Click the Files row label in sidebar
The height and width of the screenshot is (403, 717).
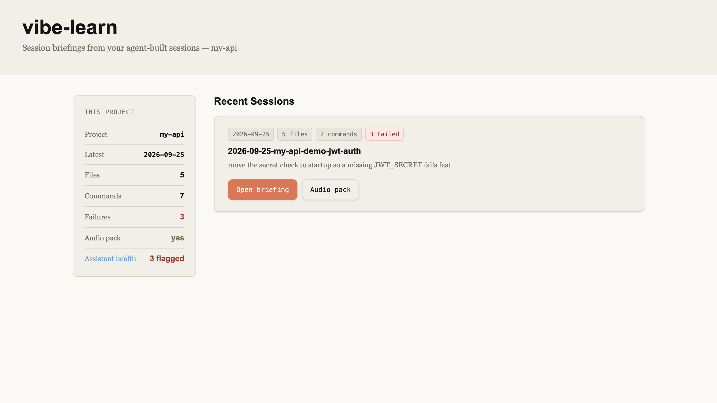coord(92,175)
